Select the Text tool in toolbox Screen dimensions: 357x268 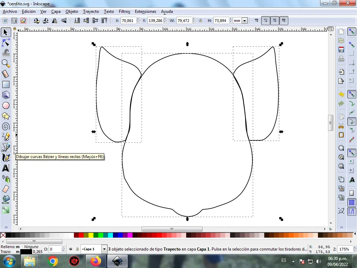pyautogui.click(x=6, y=168)
